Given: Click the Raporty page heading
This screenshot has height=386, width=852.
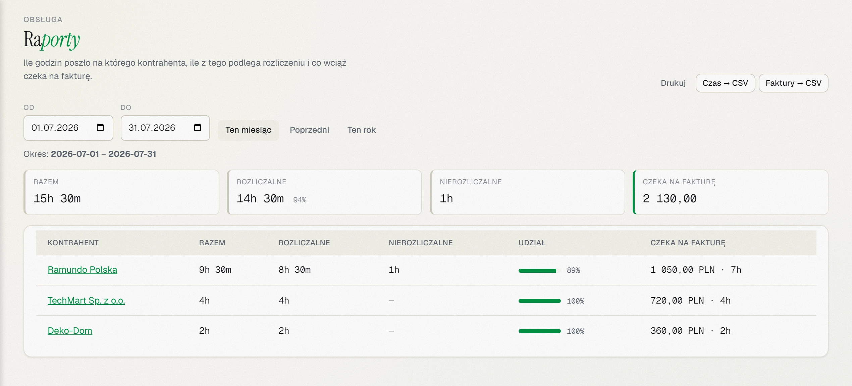Looking at the screenshot, I should click(52, 40).
